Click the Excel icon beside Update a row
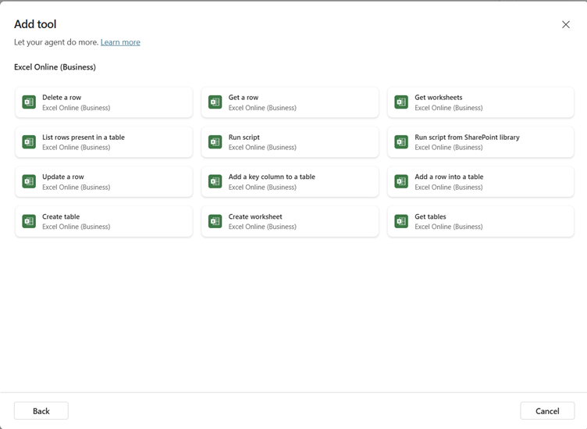 [x=29, y=181]
